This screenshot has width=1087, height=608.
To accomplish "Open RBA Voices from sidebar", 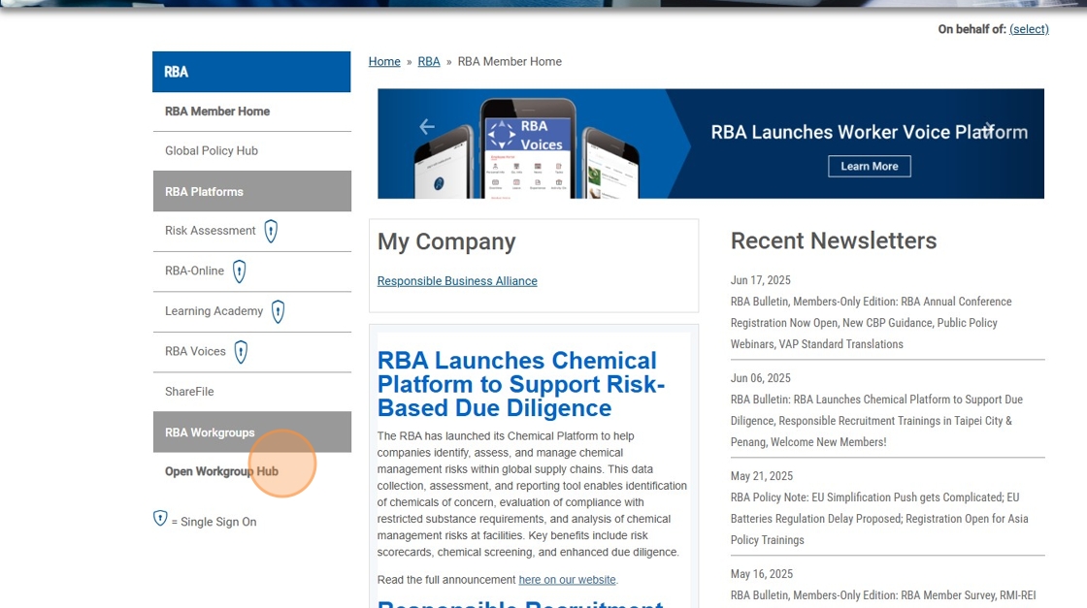I will pyautogui.click(x=195, y=351).
